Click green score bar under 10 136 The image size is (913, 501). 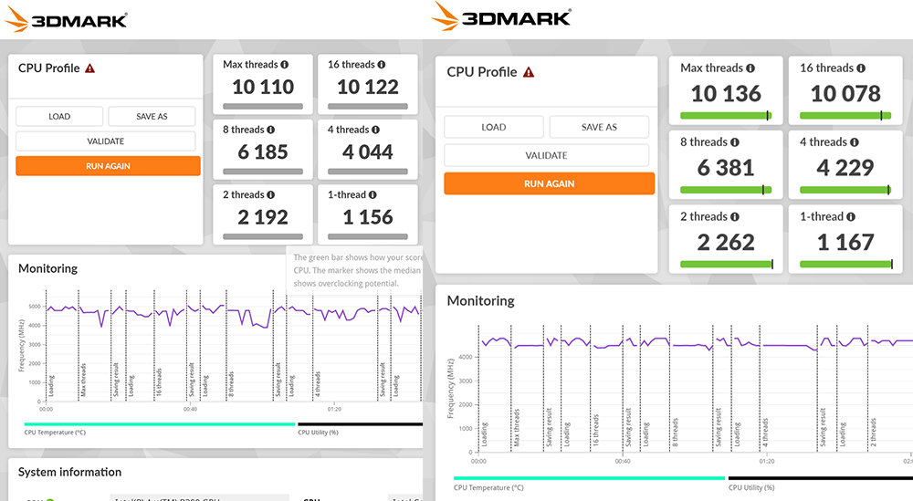pyautogui.click(x=726, y=116)
